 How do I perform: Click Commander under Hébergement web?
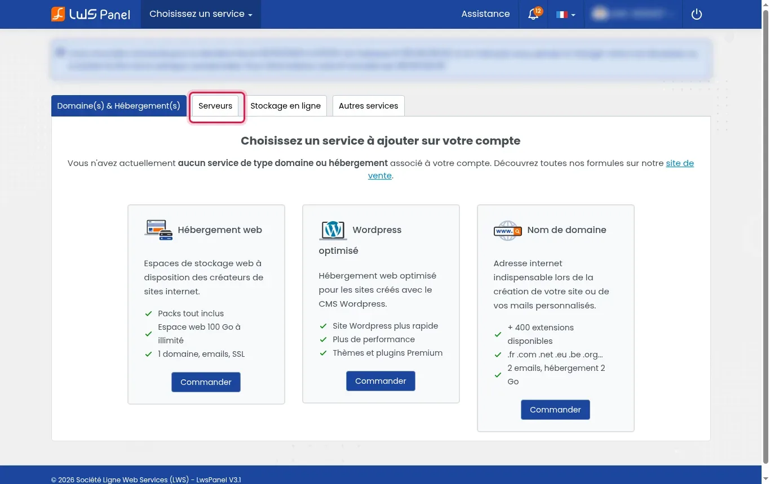(x=206, y=382)
